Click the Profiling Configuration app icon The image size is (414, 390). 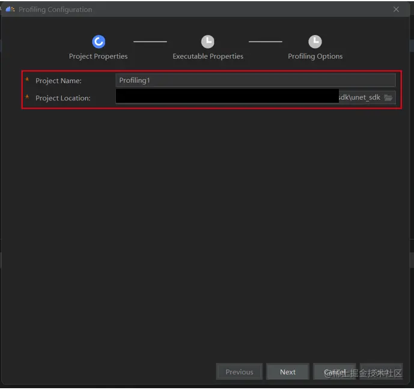click(x=10, y=10)
